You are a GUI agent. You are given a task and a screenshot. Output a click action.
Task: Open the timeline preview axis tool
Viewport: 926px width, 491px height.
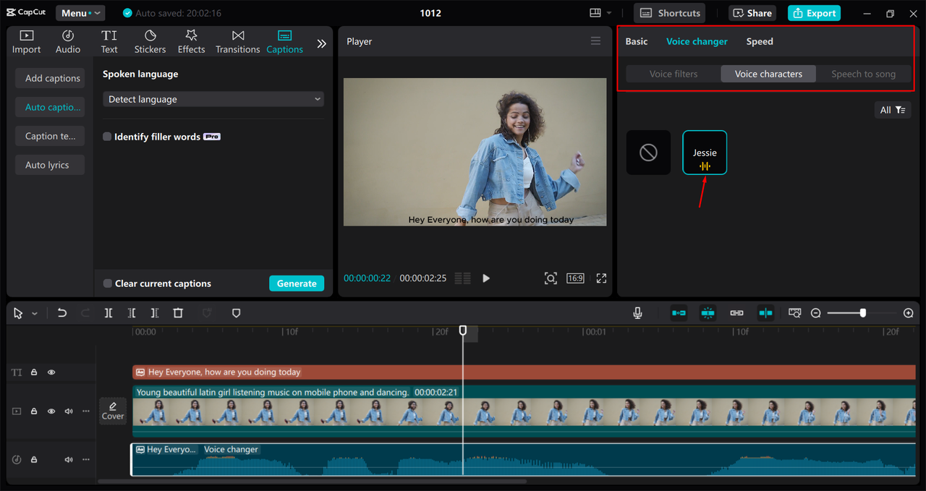[x=795, y=313]
